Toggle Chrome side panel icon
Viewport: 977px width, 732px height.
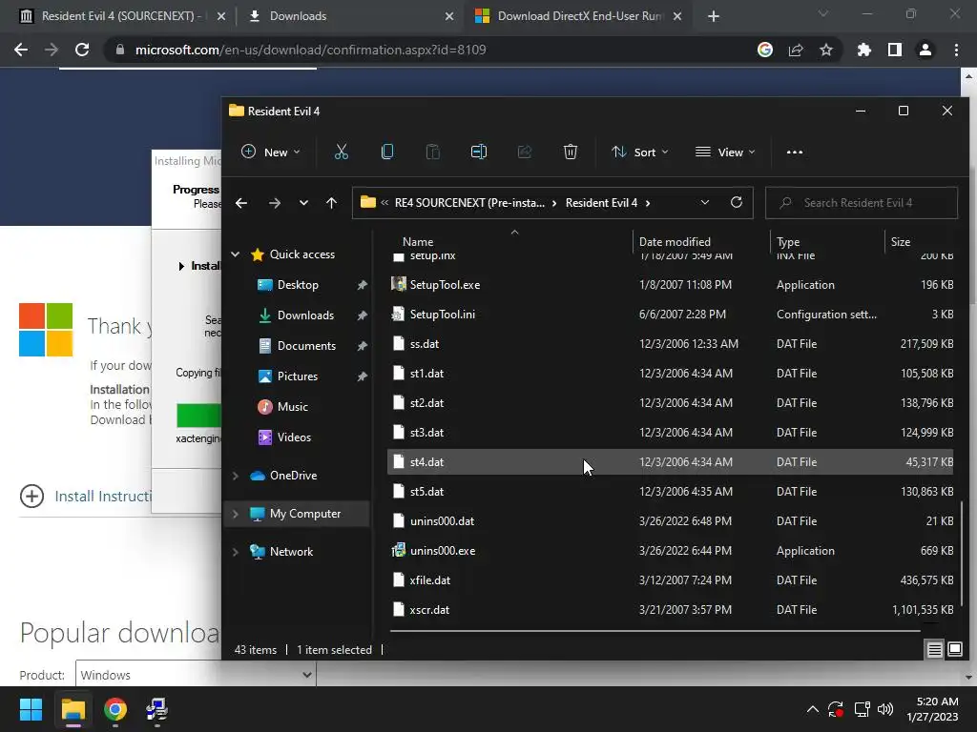[x=895, y=50]
